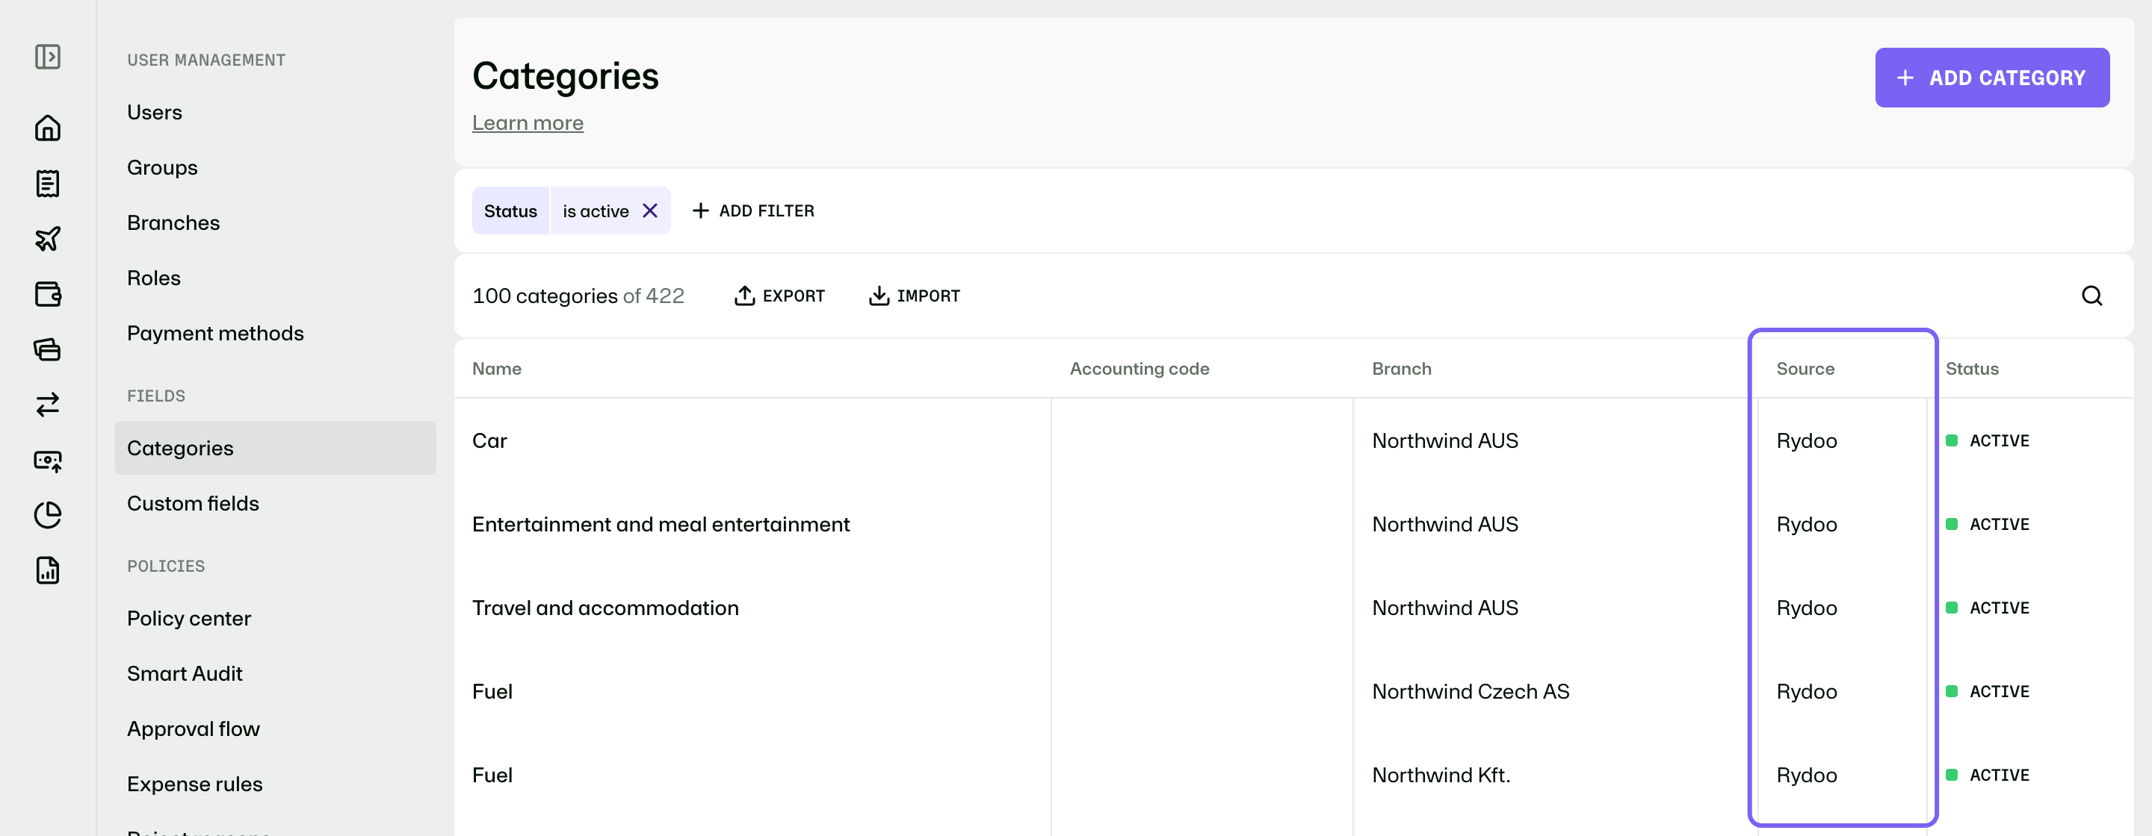Open the pie chart insights icon

click(x=48, y=515)
